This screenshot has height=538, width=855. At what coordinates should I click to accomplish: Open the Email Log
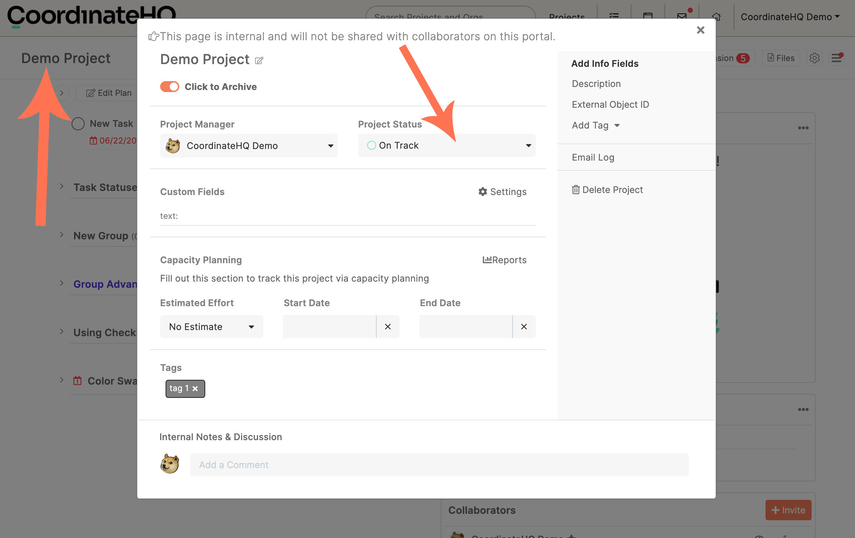point(593,158)
